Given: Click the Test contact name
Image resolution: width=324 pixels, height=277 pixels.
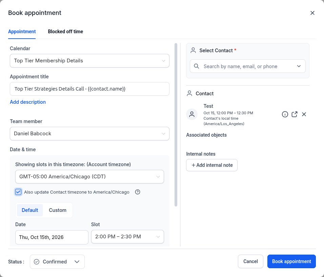Looking at the screenshot, I should (208, 106).
